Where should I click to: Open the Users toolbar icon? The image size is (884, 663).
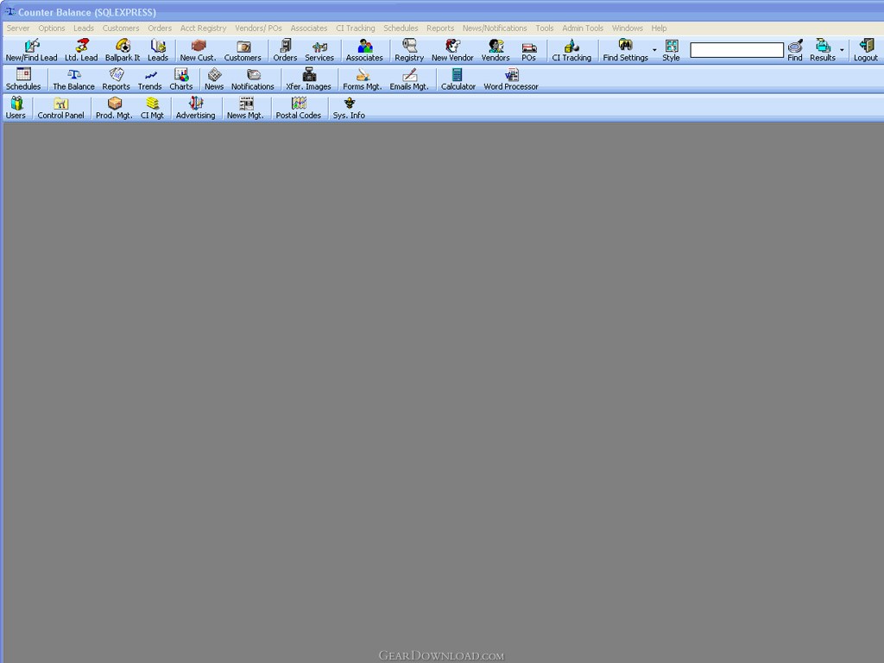pos(16,108)
